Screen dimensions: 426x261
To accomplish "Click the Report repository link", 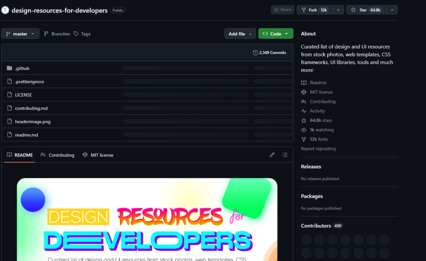I will point(318,149).
